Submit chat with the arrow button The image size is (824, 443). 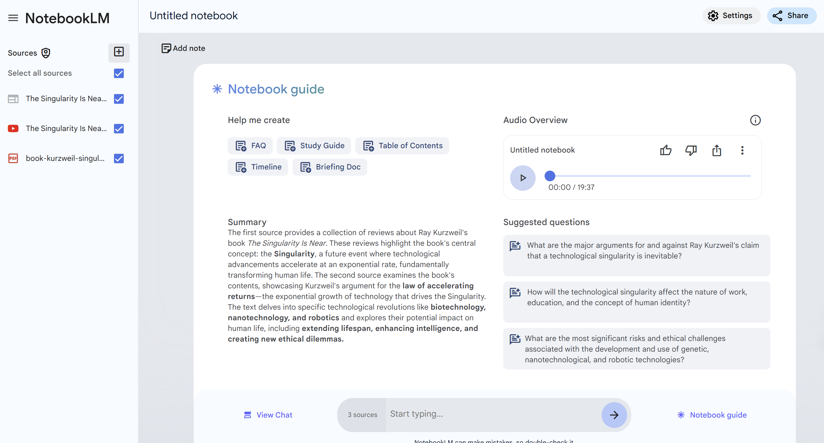coord(614,415)
